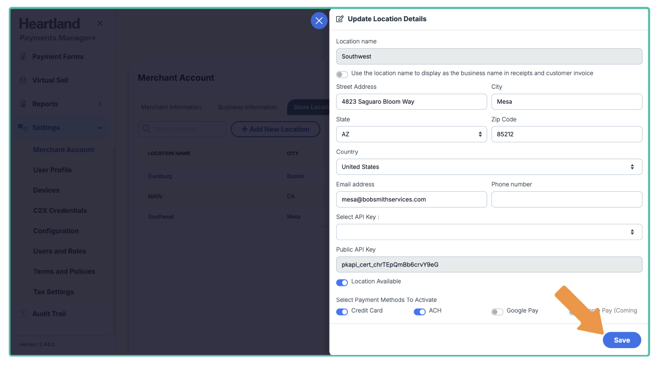This screenshot has width=657, height=367.
Task: Enable the Google Pay toggle
Action: coord(497,312)
